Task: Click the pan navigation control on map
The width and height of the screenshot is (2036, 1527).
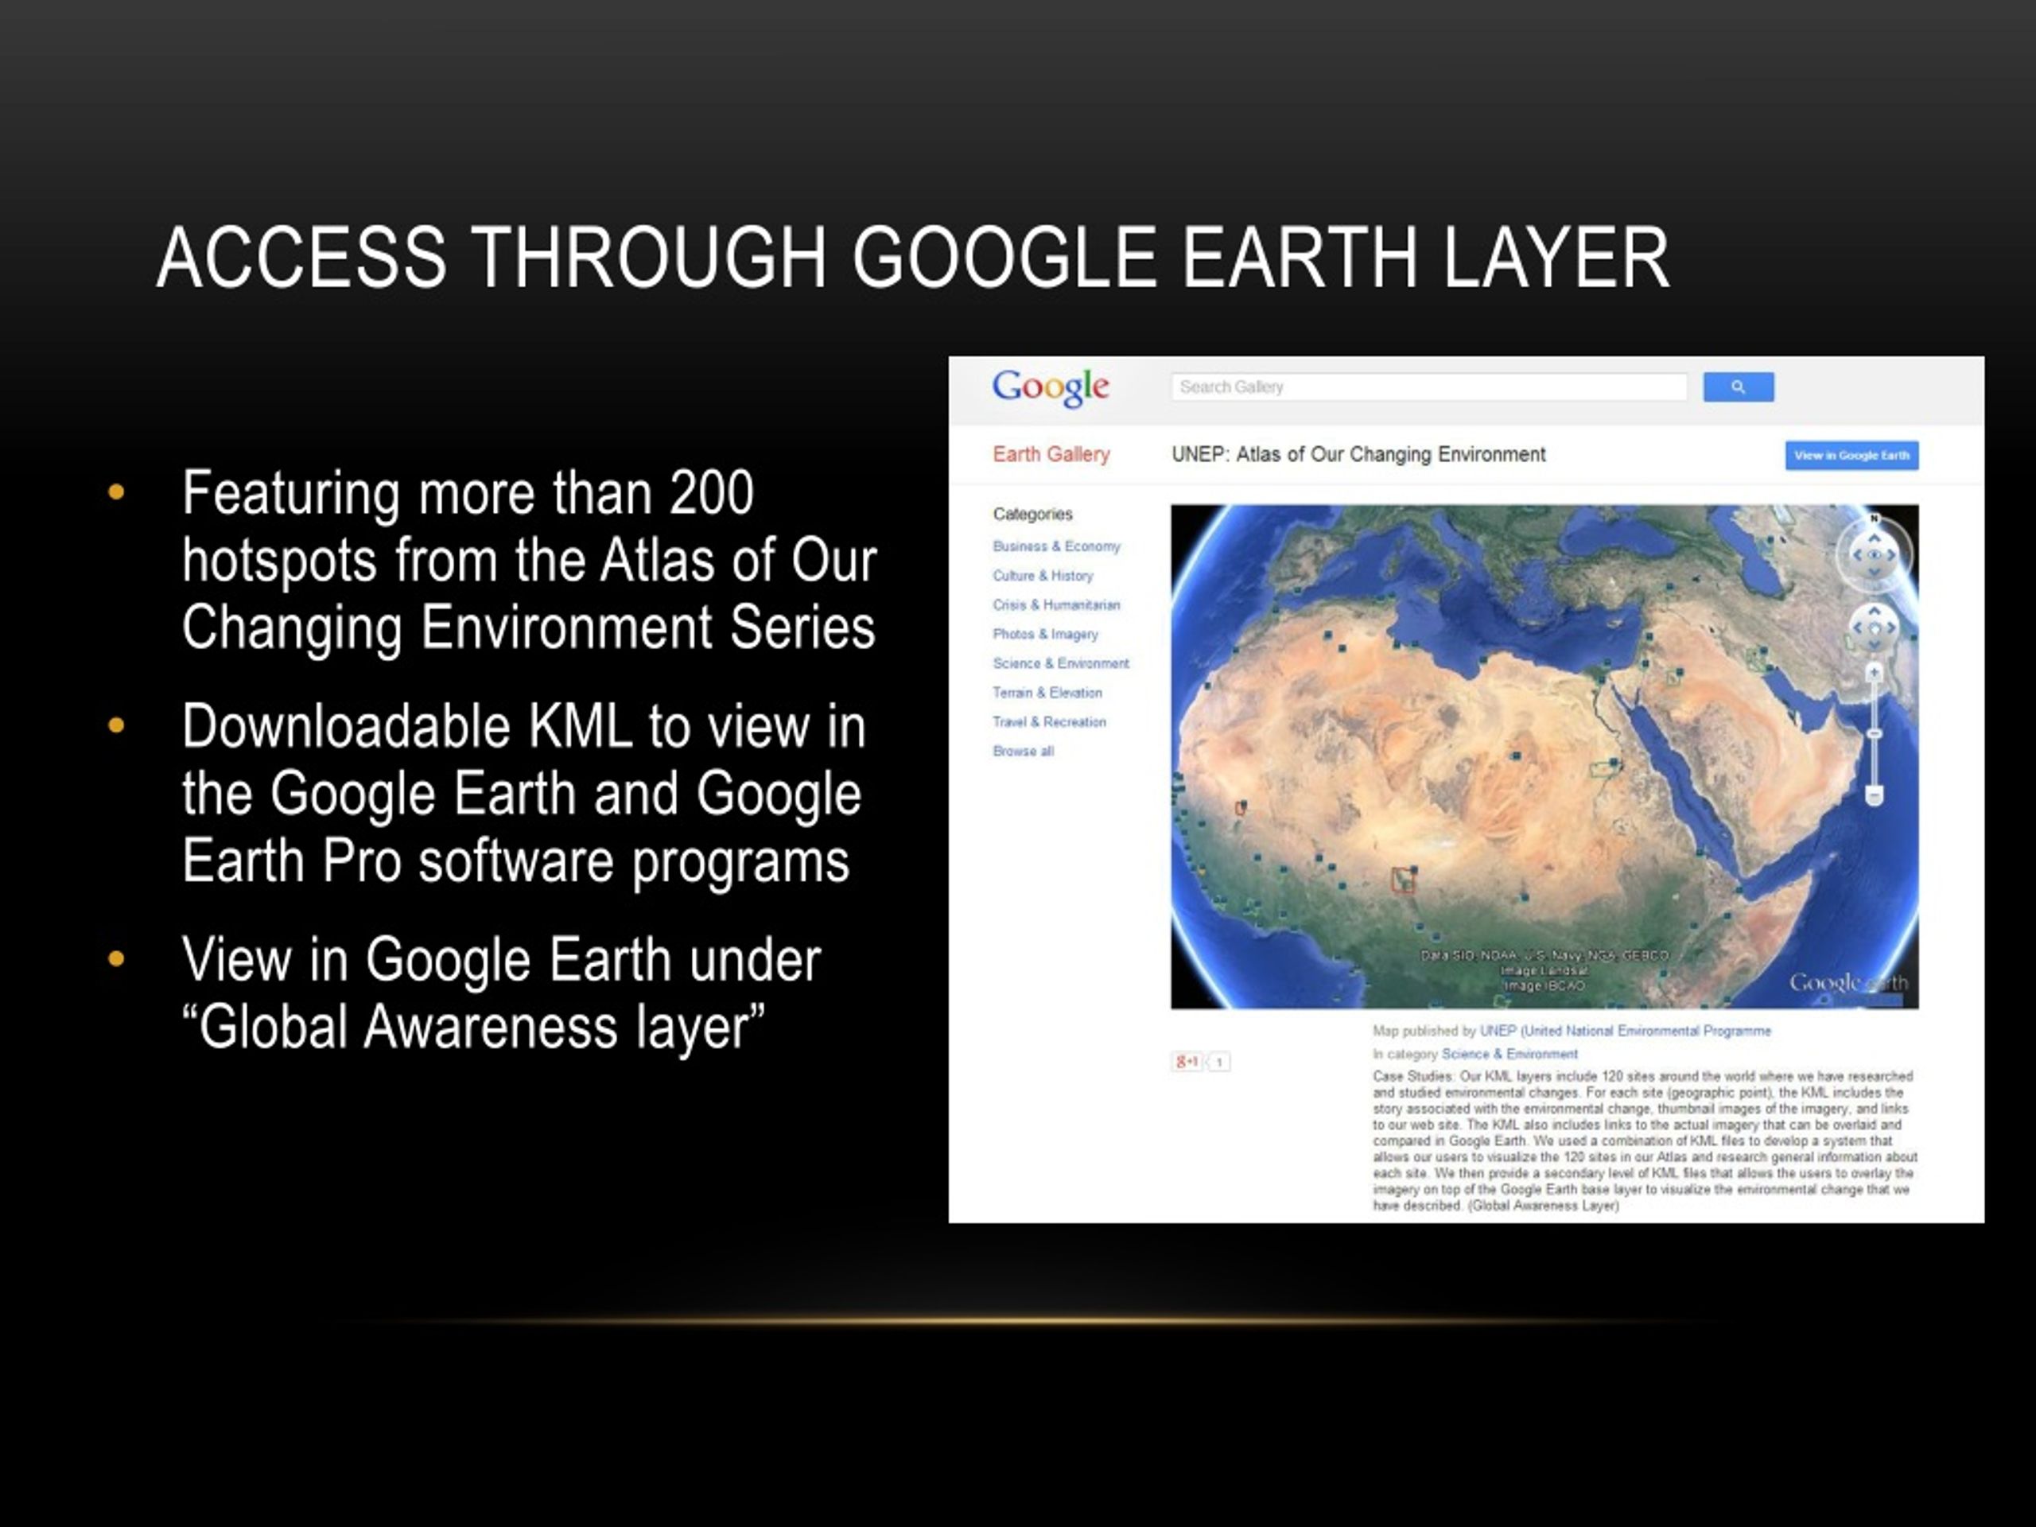Action: 1874,628
